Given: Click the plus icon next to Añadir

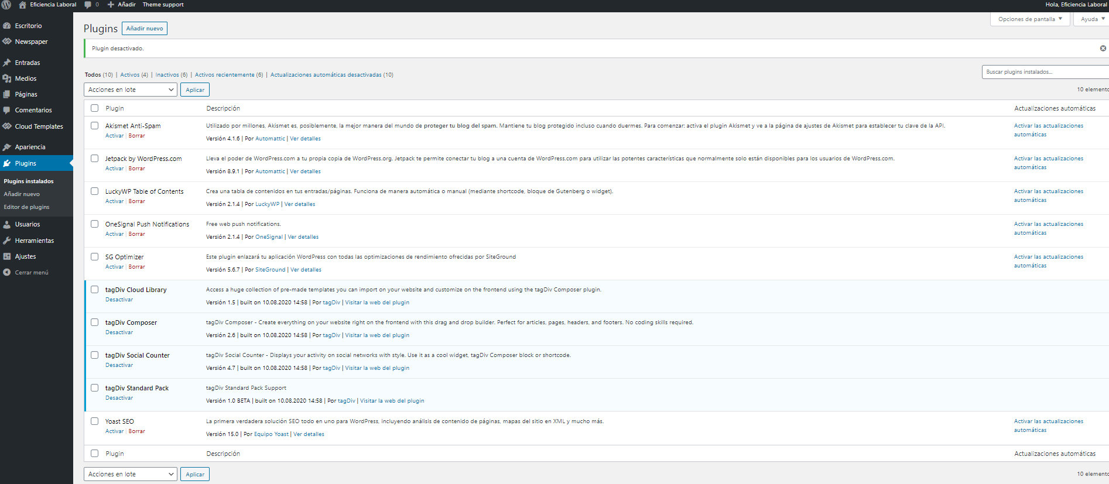Looking at the screenshot, I should click(x=111, y=5).
